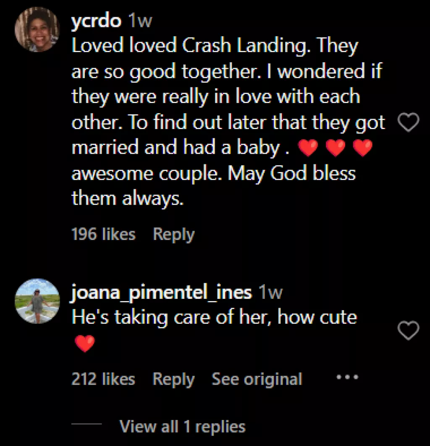Like ycrdo's comment with the heart icon
430x446 pixels.
tap(408, 123)
